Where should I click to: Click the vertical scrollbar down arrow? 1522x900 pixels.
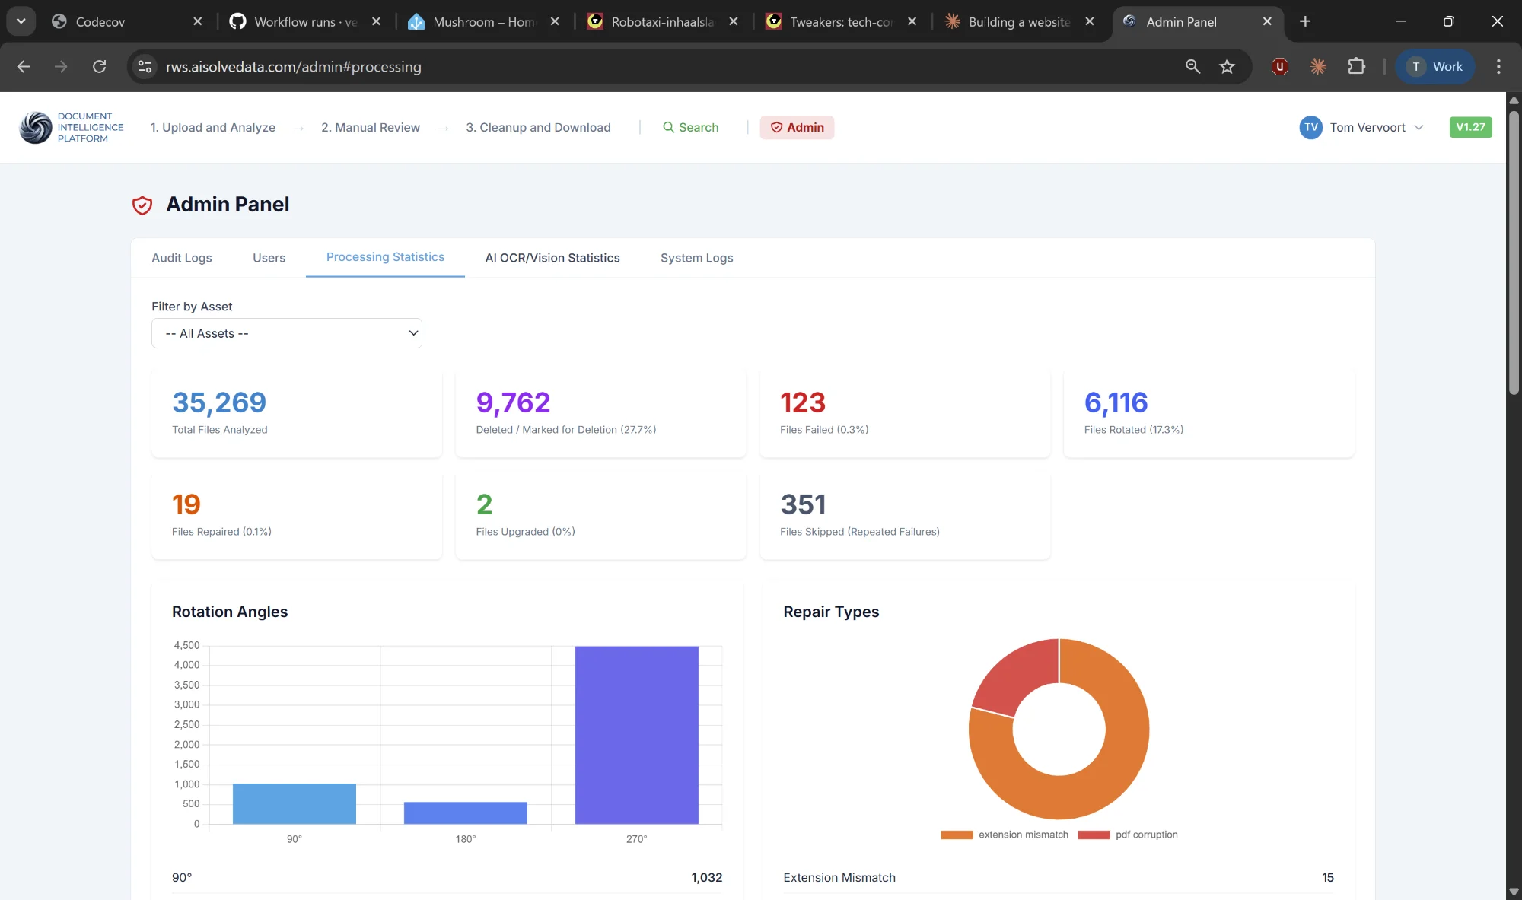(1514, 892)
